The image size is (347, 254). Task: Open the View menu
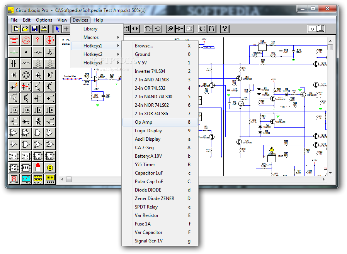[62, 20]
